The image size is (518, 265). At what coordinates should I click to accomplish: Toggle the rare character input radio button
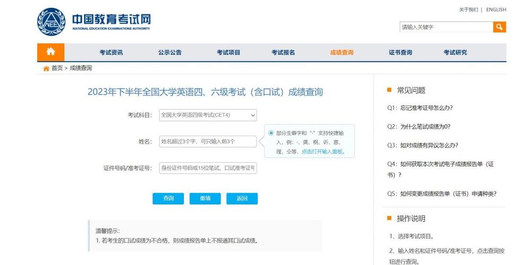coord(271,133)
